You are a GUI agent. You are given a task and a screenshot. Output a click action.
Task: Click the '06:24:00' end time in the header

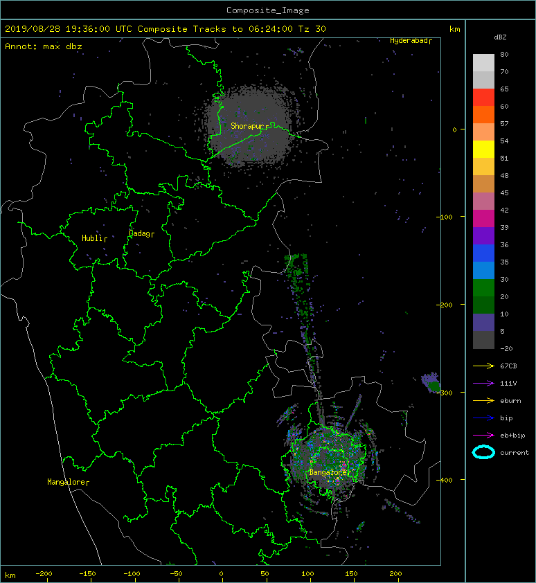point(270,29)
